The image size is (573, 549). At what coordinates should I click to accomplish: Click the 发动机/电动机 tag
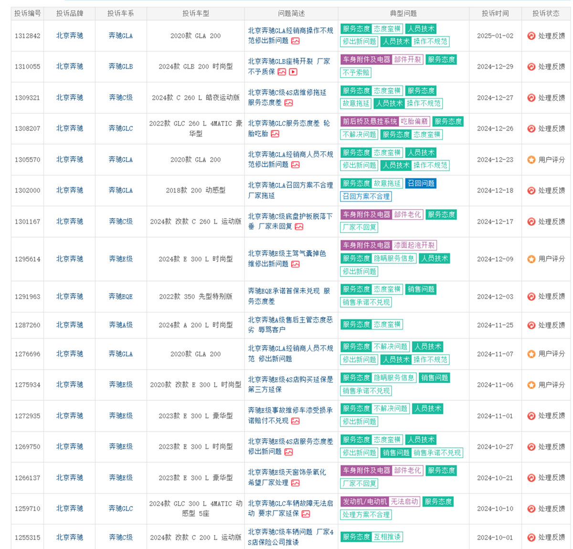pos(364,502)
